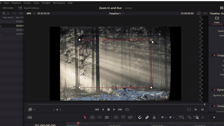Open the View menu
The width and height of the screenshot is (224, 126).
pyautogui.click(x=6, y=3)
